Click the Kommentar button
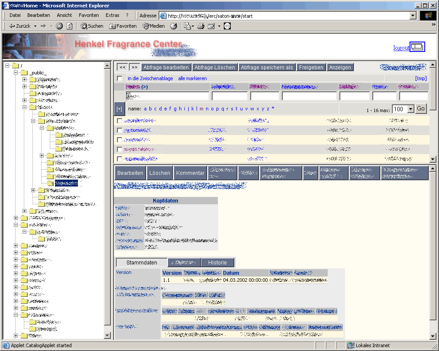Viewport: 439px width, 351px height. point(190,173)
